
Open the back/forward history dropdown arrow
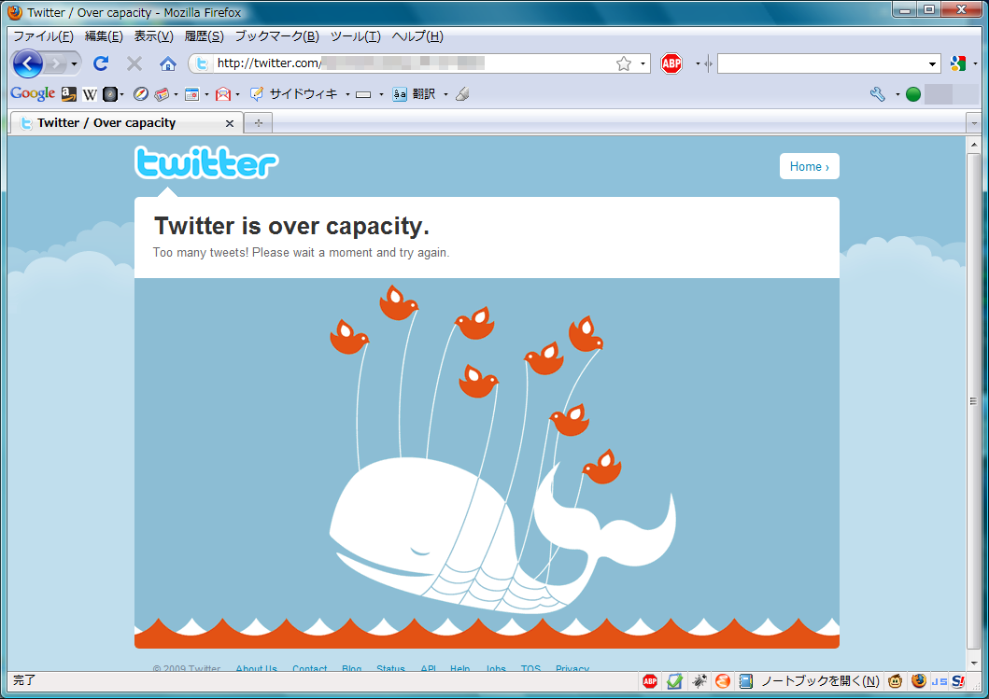click(74, 63)
